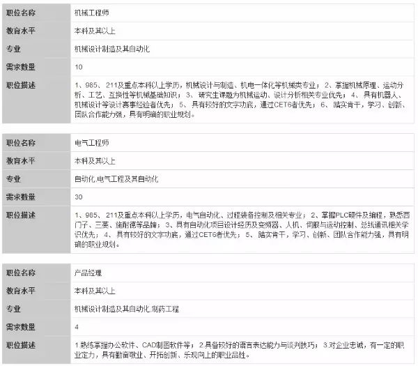Click the 教育水平 label in the 机械工程师 table

(20, 31)
